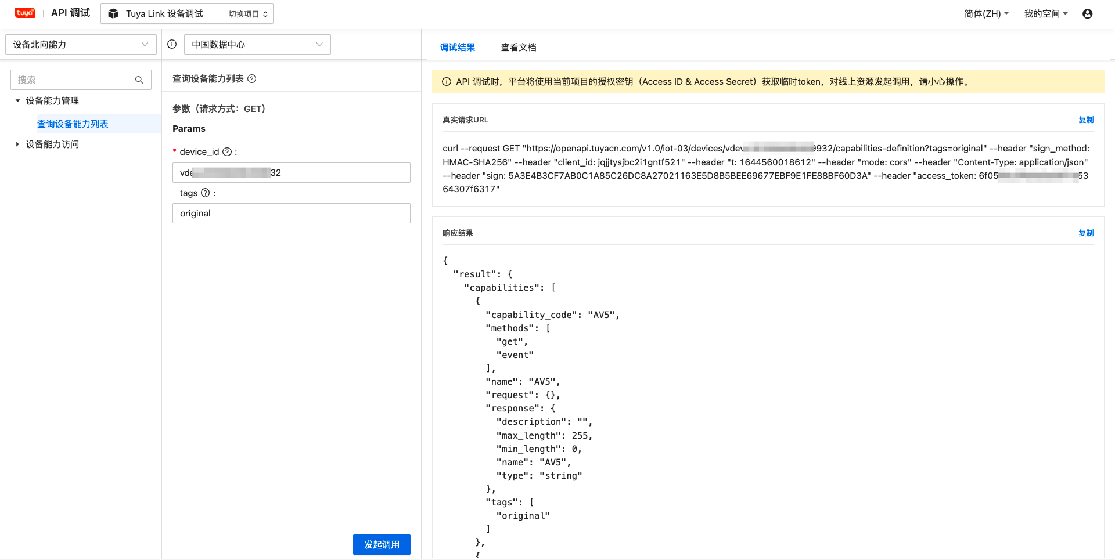Click the "request": {} line
Viewport: 1115px width, 560px height.
(523, 395)
